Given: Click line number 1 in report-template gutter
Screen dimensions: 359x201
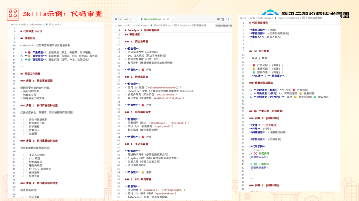Looking at the screenshot, I should point(244,23).
